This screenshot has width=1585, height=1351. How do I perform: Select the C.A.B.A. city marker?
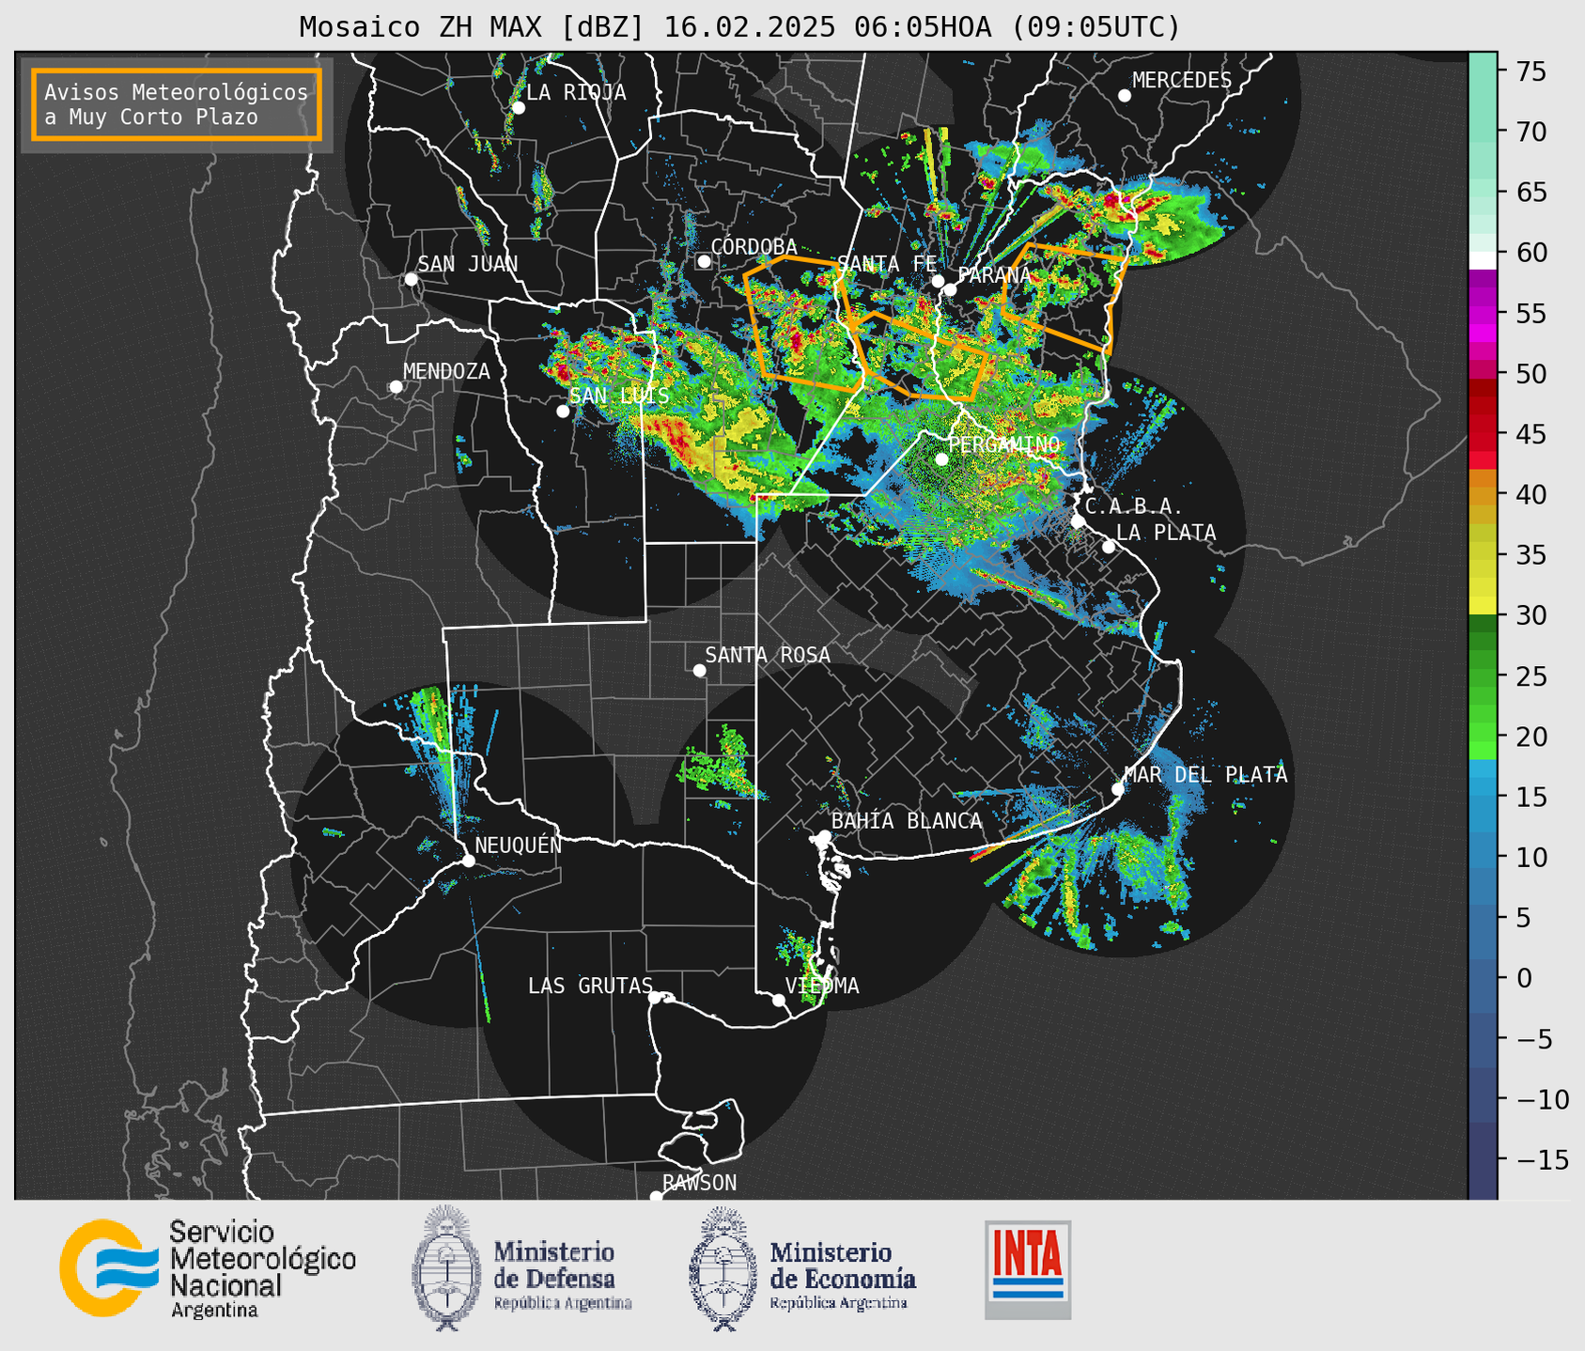(1078, 521)
